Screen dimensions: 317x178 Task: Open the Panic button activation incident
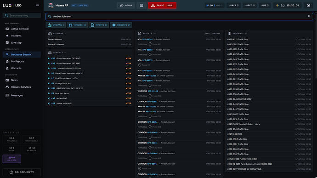click(269, 164)
